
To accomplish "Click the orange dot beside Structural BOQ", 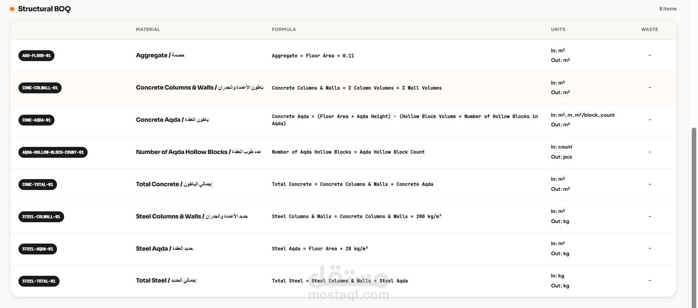I will tap(12, 9).
